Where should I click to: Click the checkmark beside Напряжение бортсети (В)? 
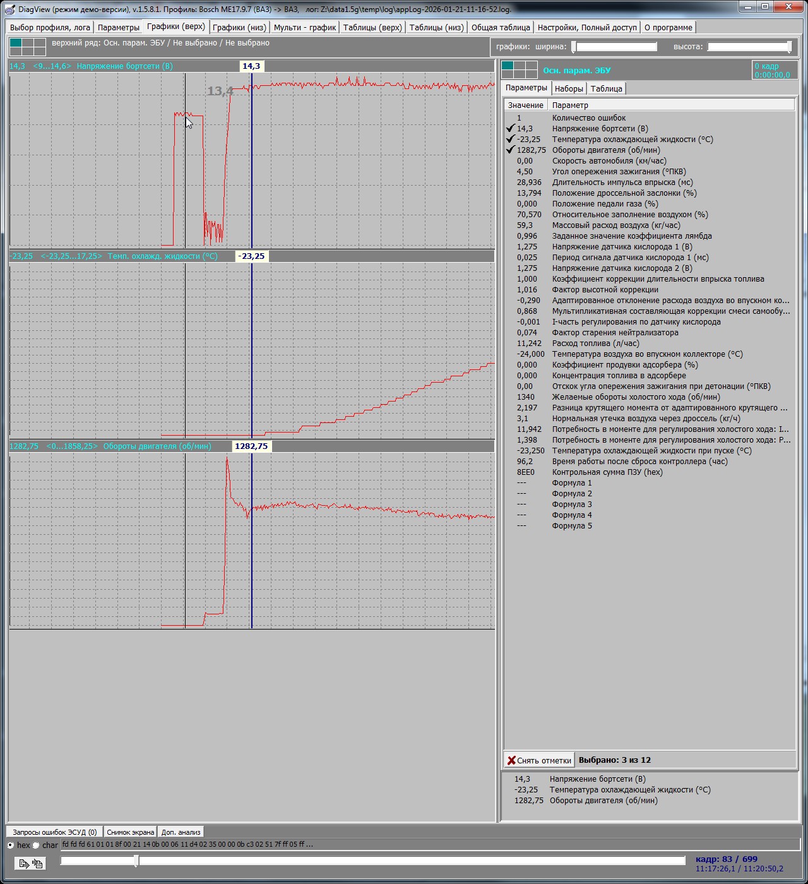click(x=511, y=129)
